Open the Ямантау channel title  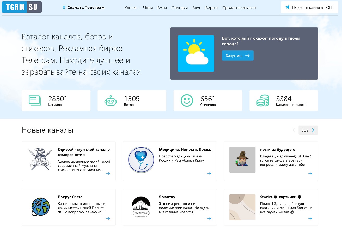167,197
